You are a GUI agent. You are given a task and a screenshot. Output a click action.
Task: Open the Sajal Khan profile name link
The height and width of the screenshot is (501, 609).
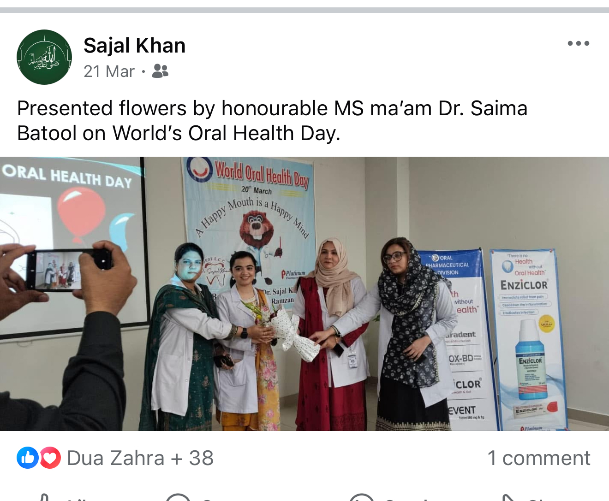(134, 46)
